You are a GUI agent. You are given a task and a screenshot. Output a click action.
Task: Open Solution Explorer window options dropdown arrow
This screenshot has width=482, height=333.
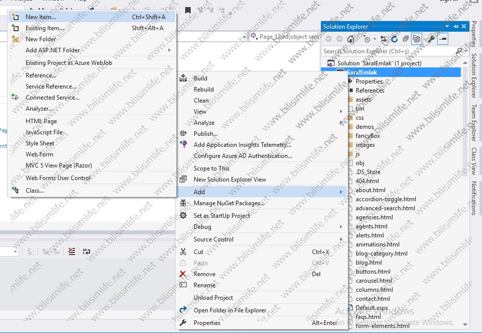447,27
